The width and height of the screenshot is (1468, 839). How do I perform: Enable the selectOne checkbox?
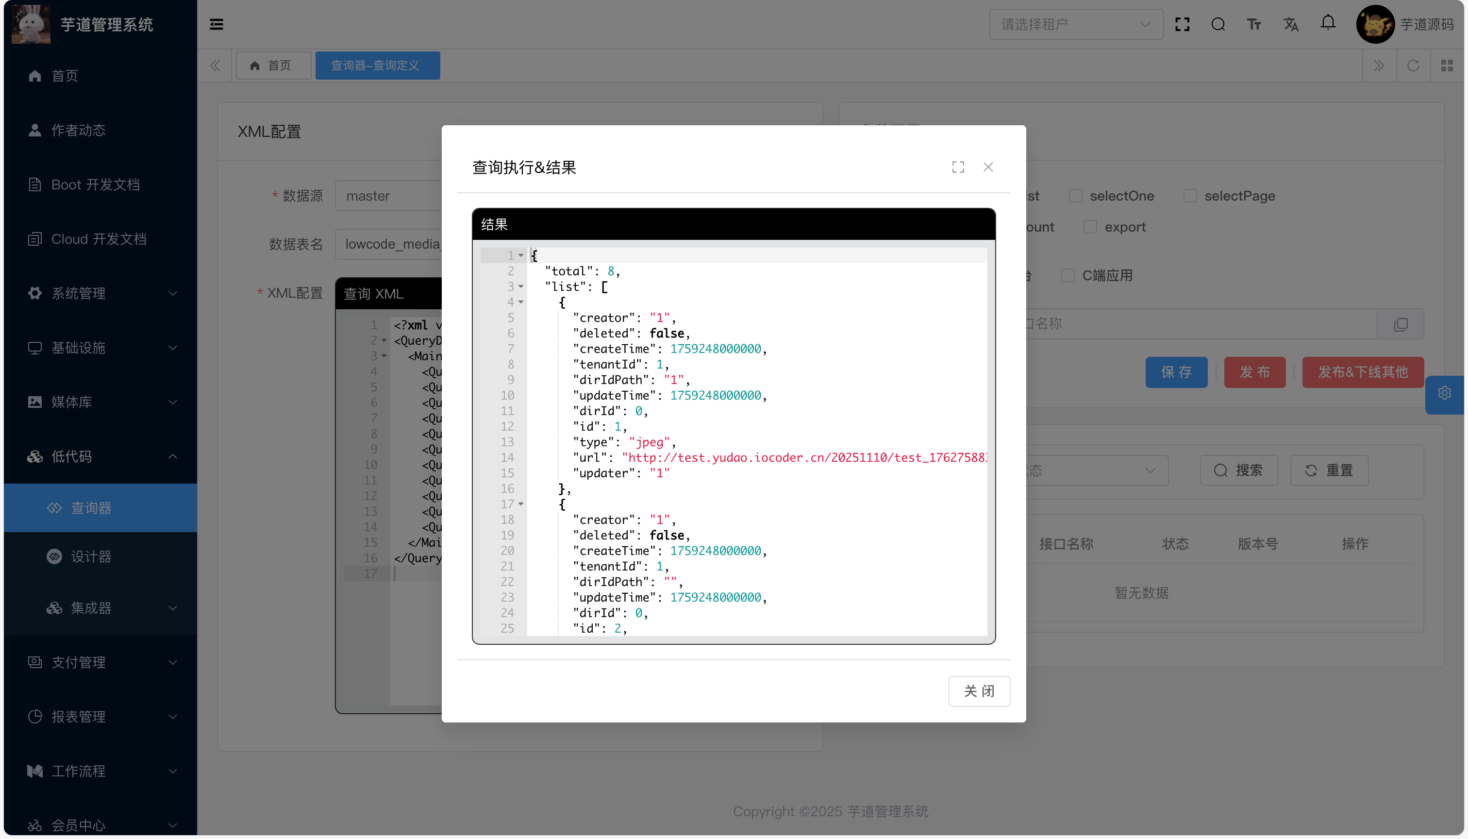1075,196
